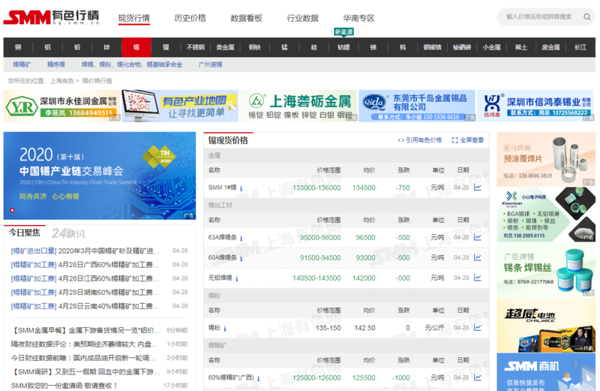Open SMM金属早餐 article
Viewport: 600px width, 391px height.
tap(85, 330)
